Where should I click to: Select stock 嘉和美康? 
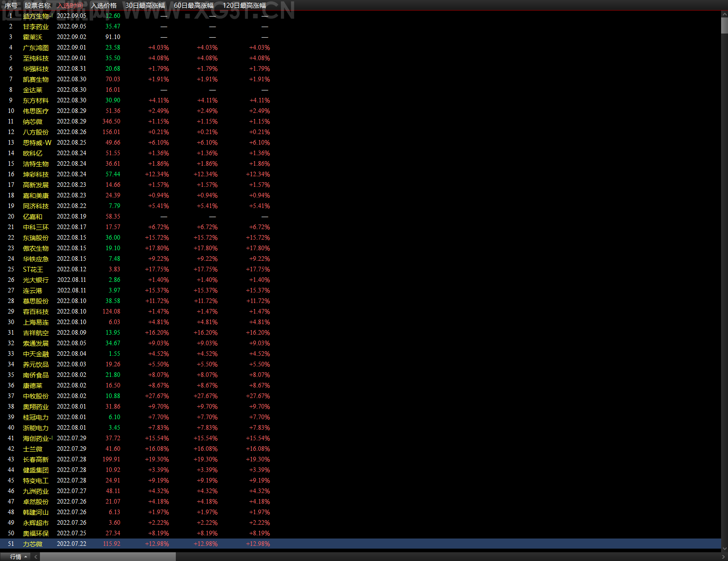point(36,196)
